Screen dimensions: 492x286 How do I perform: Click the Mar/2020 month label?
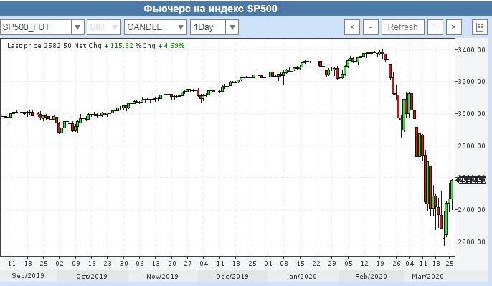[427, 276]
